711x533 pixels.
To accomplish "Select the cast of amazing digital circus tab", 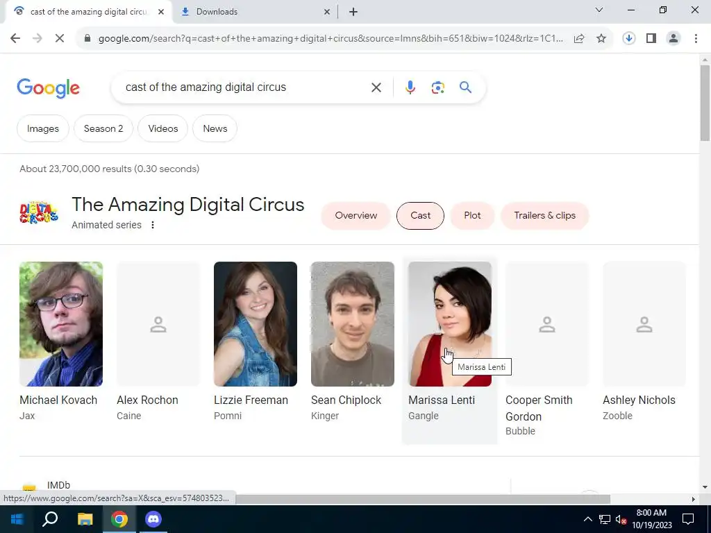I will pyautogui.click(x=89, y=12).
